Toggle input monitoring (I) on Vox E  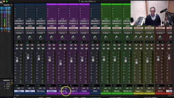pos(158,45)
